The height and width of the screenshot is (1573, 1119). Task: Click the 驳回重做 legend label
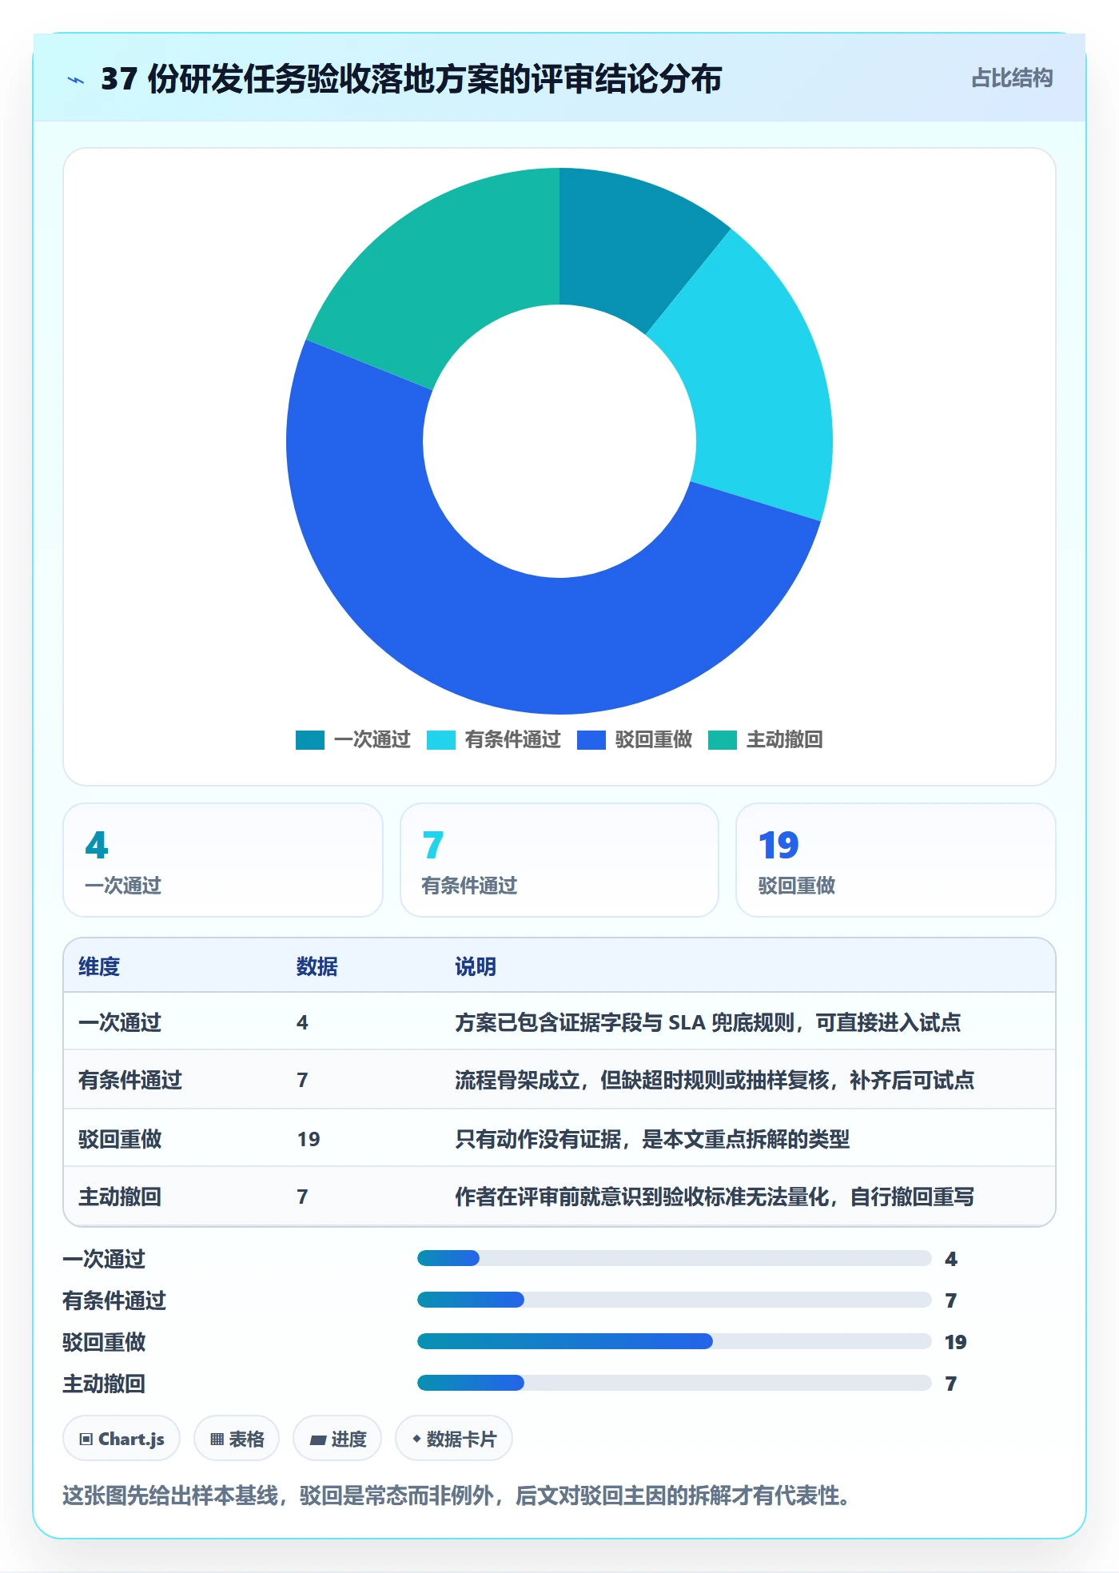654,740
